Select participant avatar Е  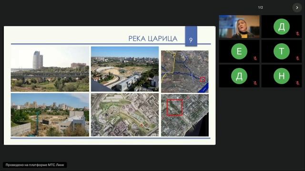(x=239, y=51)
